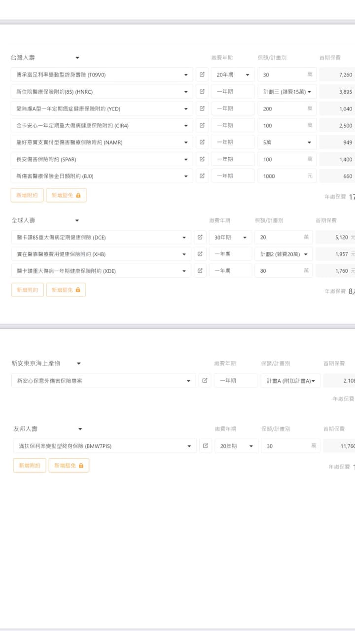This screenshot has width=355, height=631.
Task: Open the 20年期 payment term dropdown for T09V0
Action: point(233,75)
